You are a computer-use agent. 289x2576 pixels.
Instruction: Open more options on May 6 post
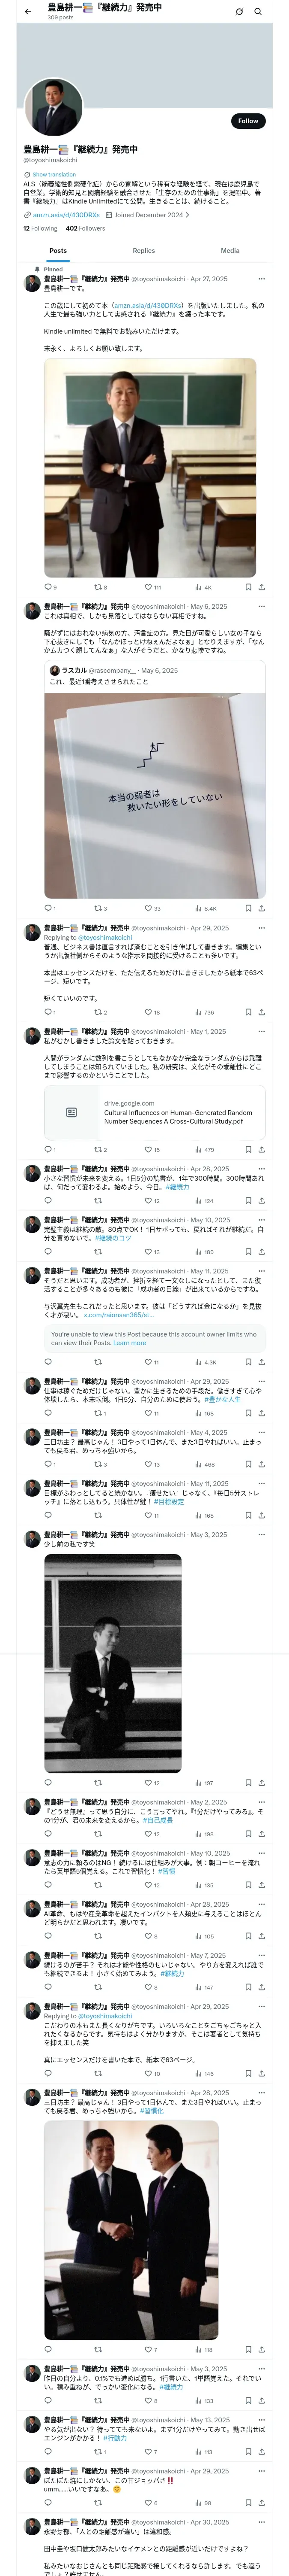click(x=262, y=606)
